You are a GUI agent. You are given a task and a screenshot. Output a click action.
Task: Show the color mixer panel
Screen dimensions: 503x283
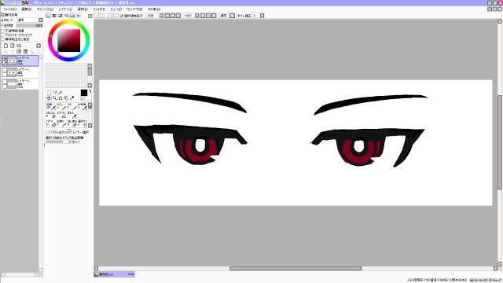(x=66, y=16)
